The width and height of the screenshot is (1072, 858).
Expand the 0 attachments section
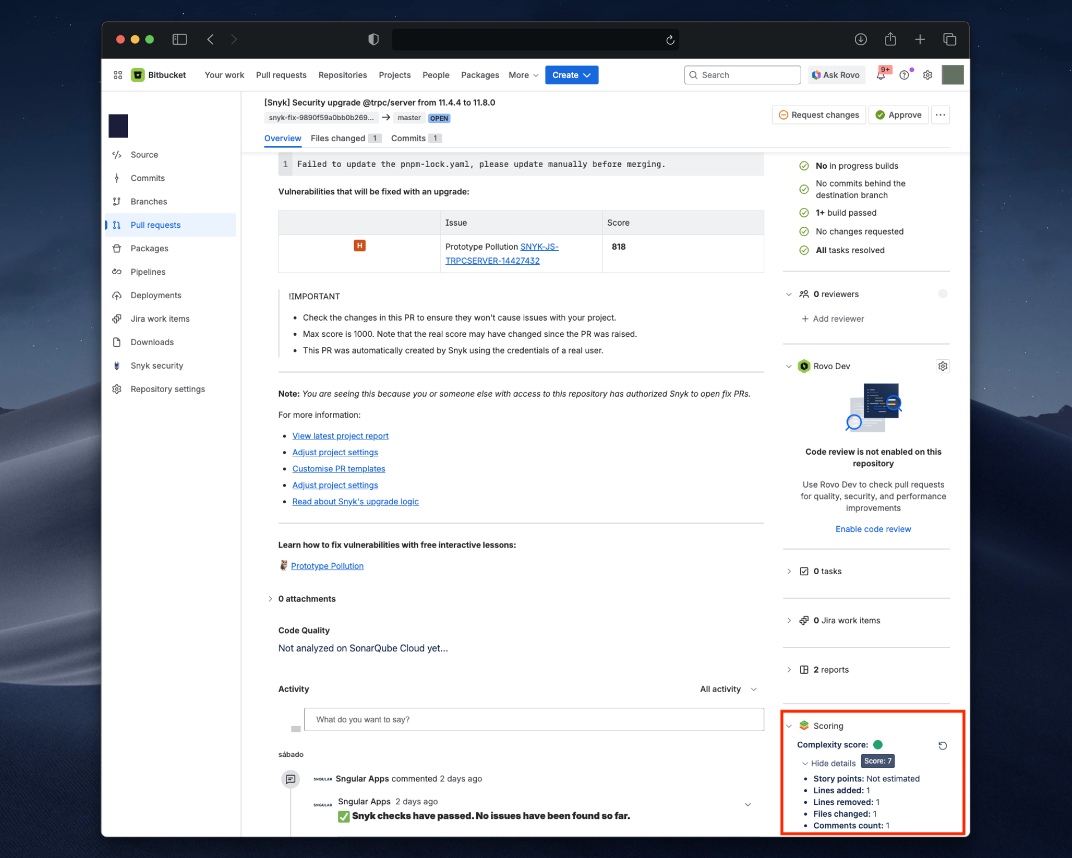(x=307, y=599)
